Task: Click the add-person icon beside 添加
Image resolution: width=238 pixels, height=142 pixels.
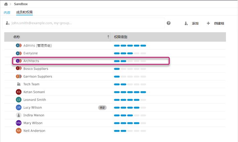Action: pyautogui.click(x=186, y=23)
